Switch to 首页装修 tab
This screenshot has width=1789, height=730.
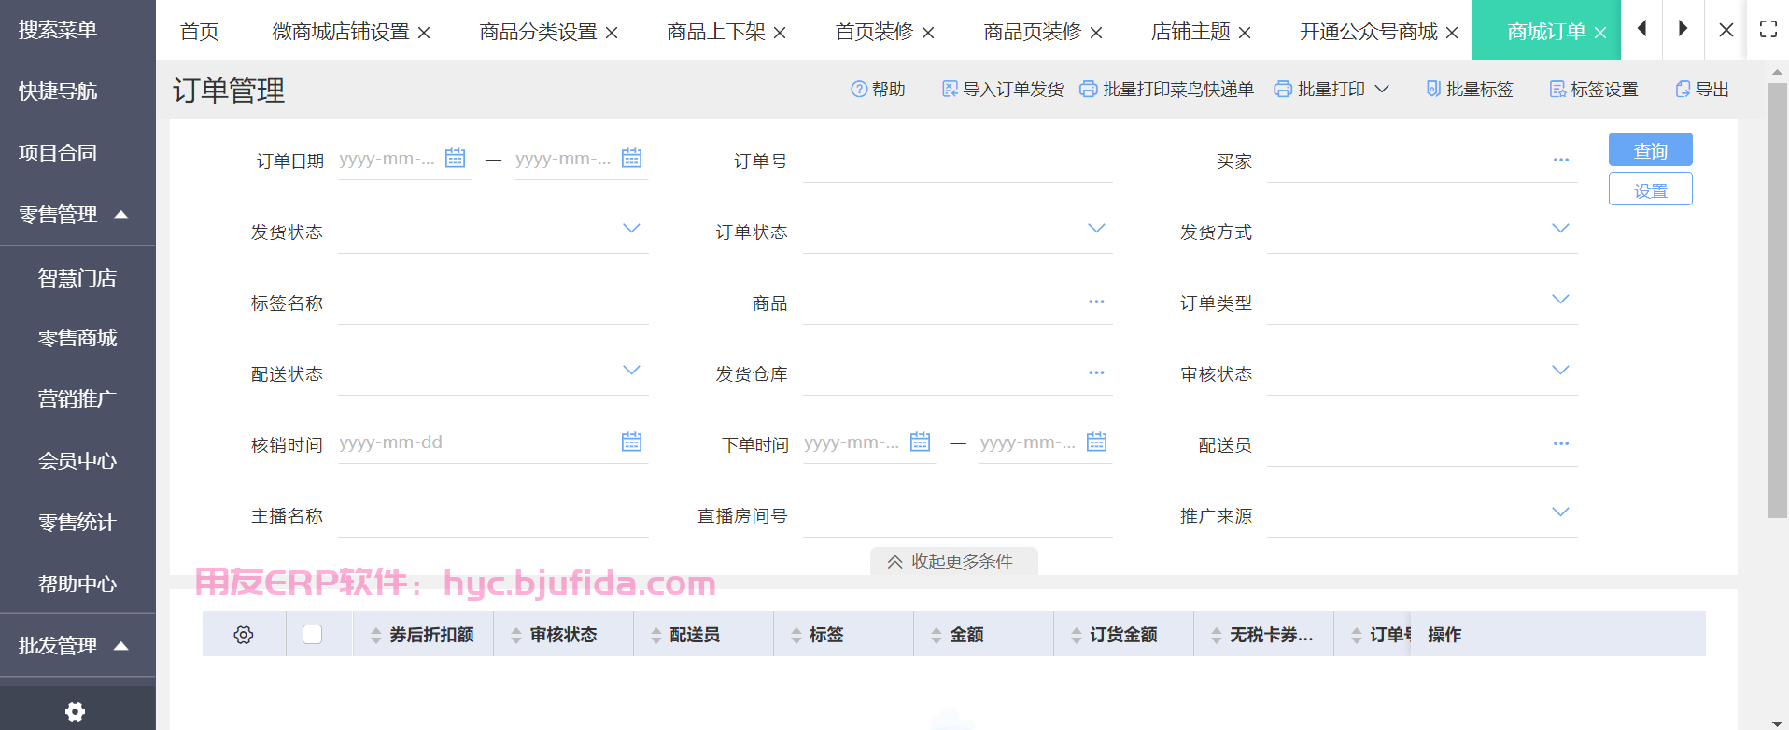(x=874, y=32)
